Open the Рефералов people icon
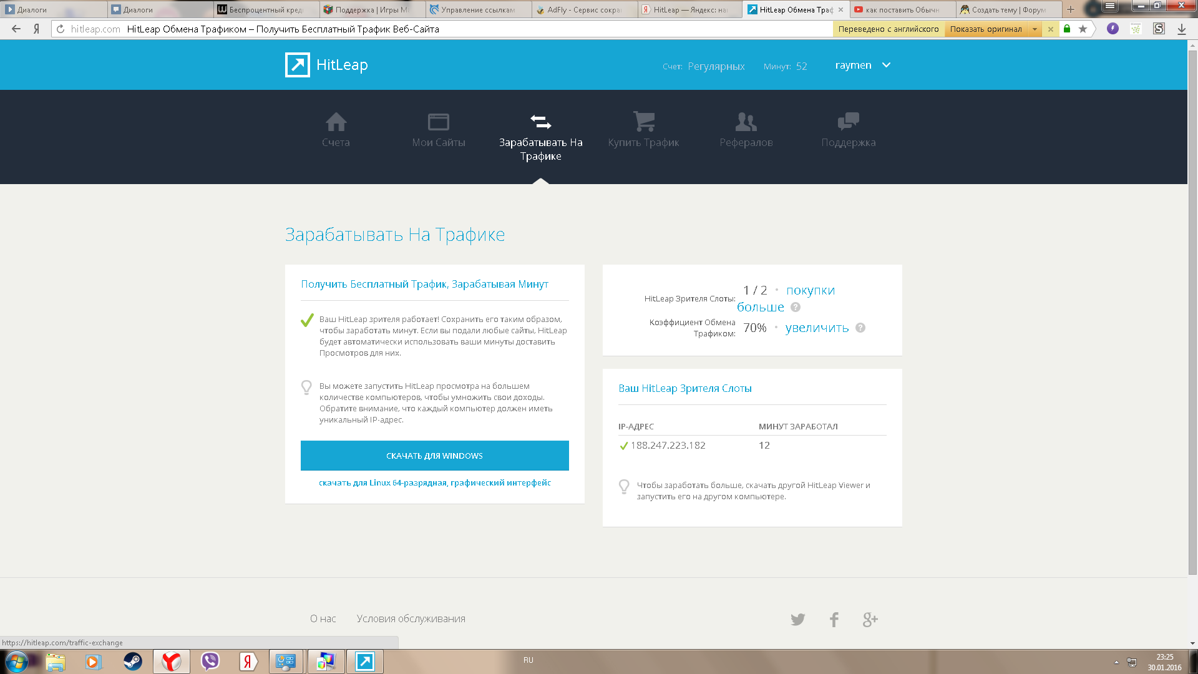 tap(746, 122)
